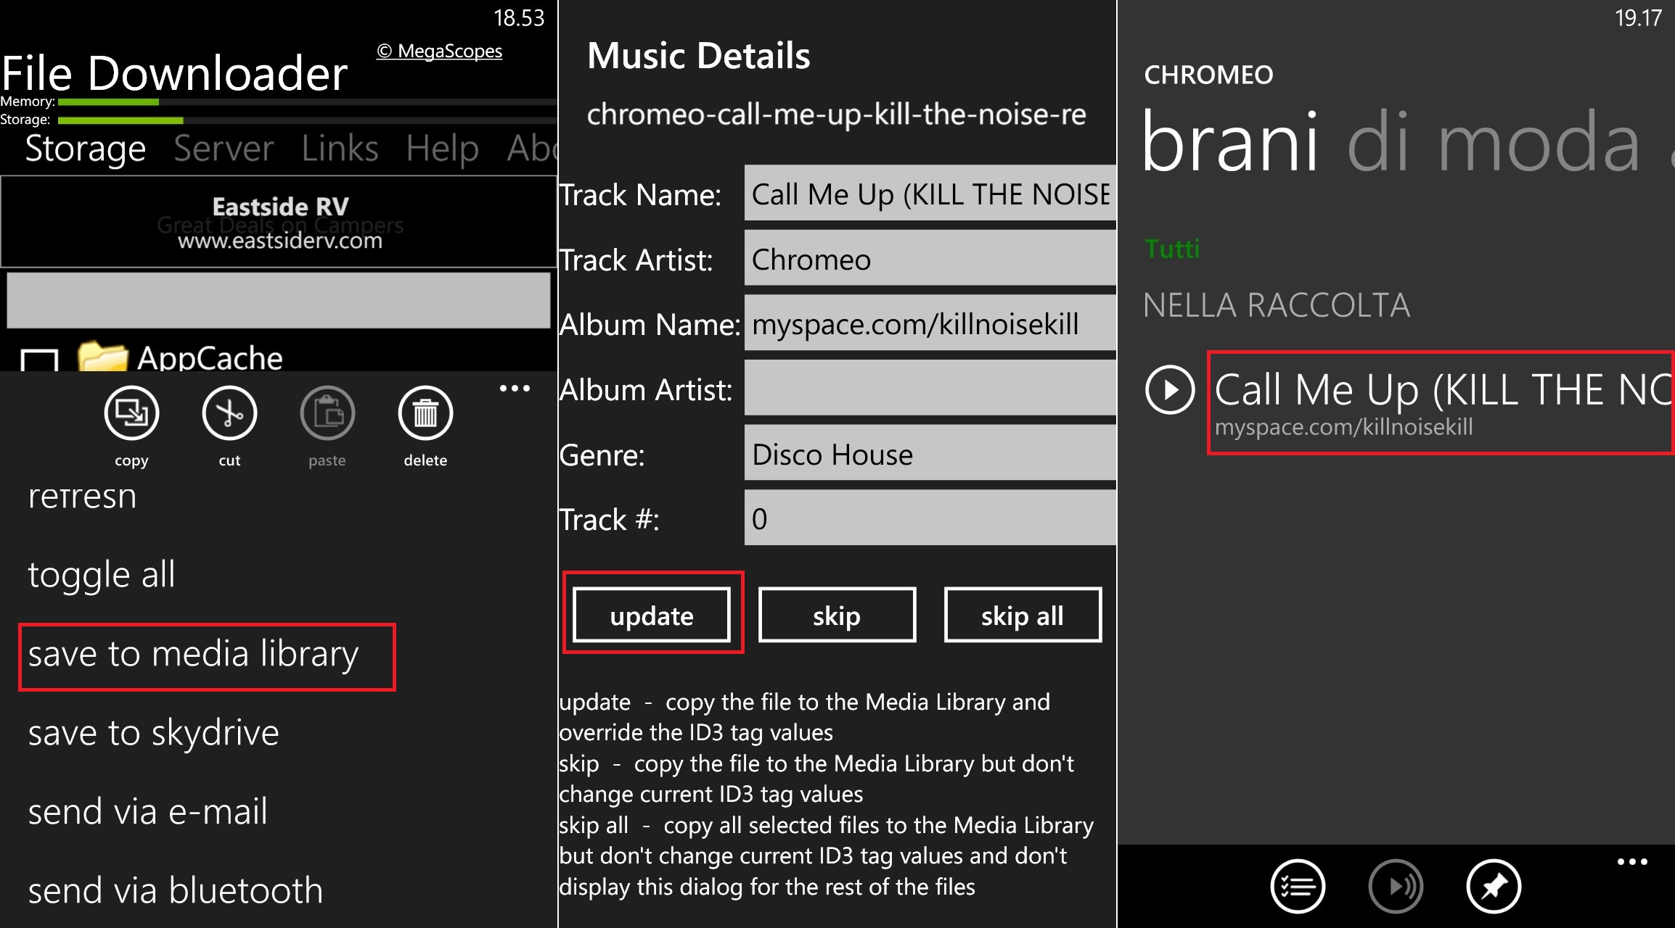Tap the skip button
This screenshot has height=928, width=1675.
(837, 615)
